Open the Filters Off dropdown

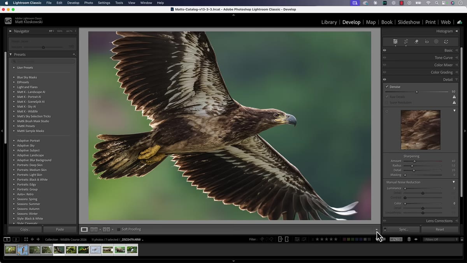tap(441, 239)
